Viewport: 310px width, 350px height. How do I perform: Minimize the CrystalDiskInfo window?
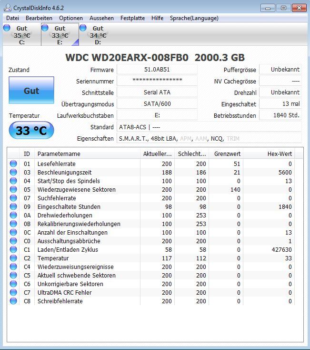pyautogui.click(x=268, y=8)
